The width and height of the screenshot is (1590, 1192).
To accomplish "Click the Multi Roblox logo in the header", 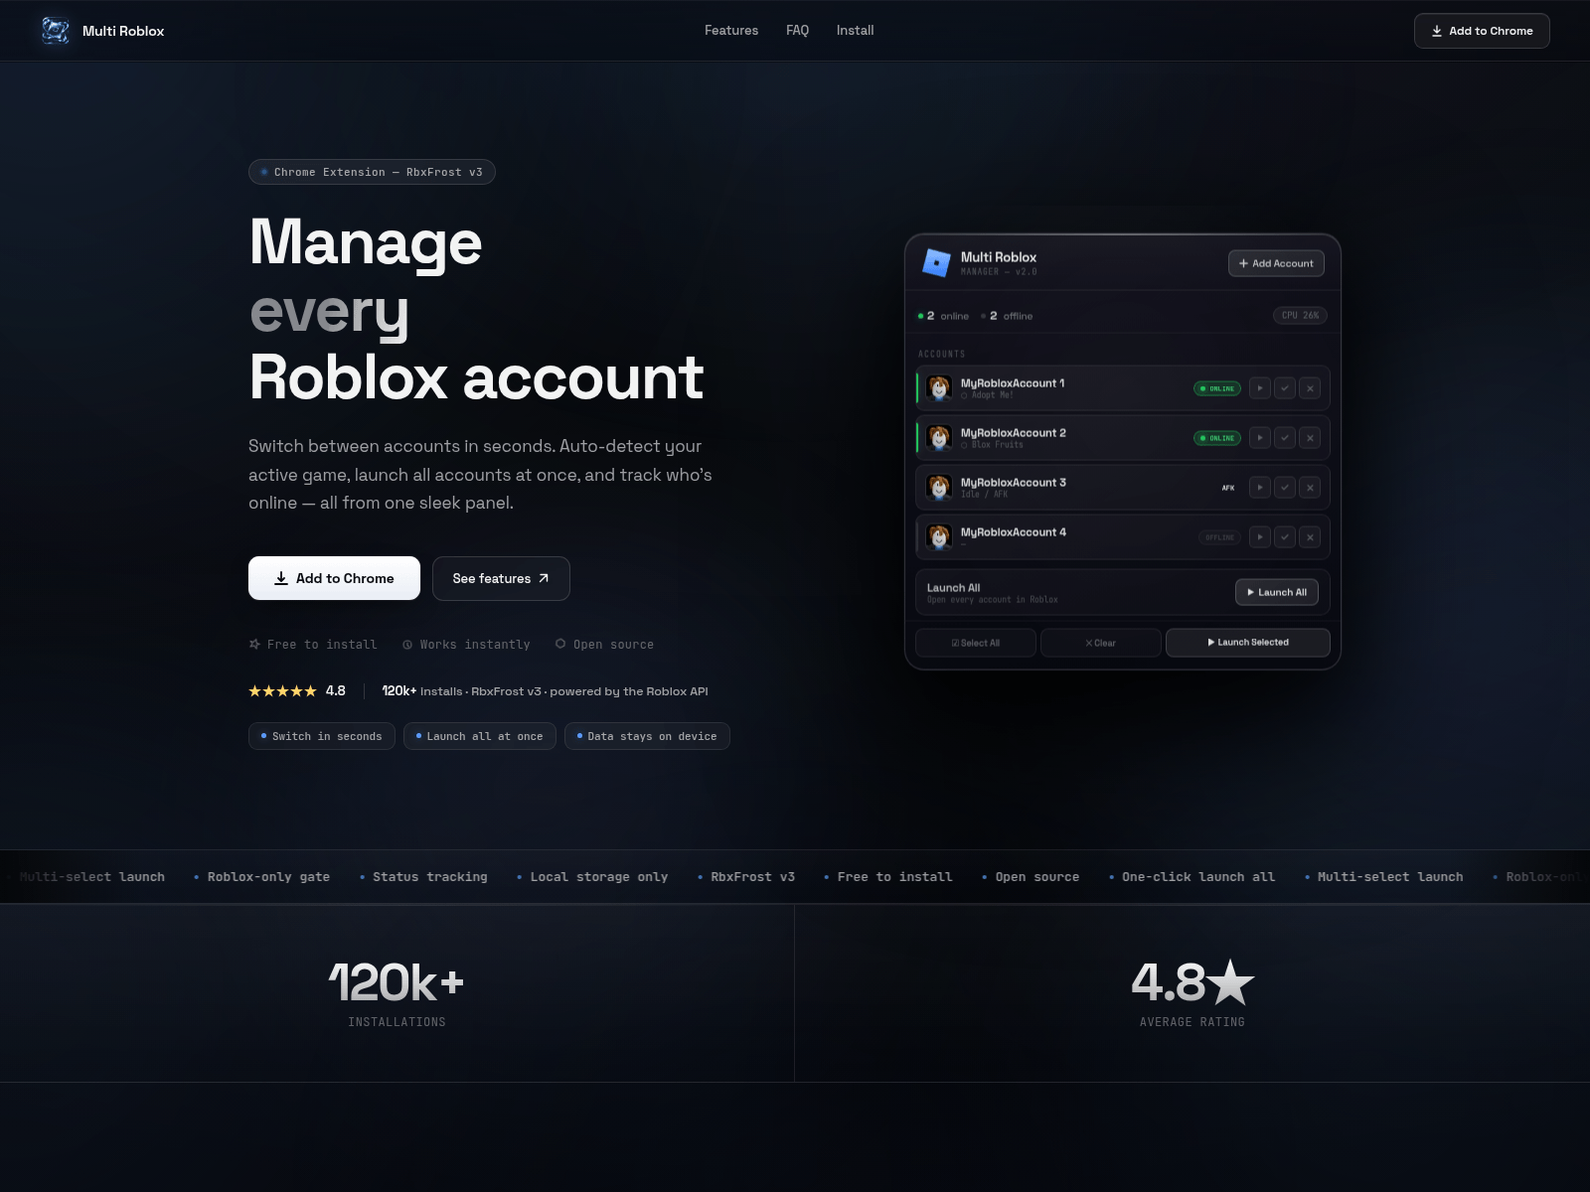I will (56, 31).
